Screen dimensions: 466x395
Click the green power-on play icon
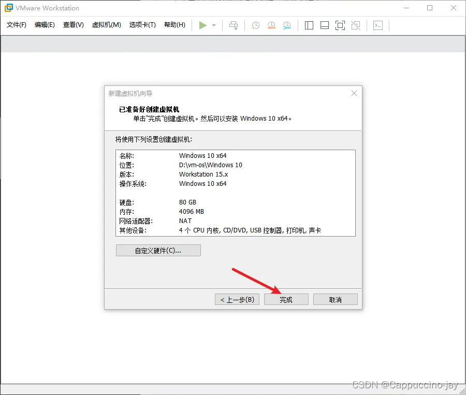coord(202,25)
